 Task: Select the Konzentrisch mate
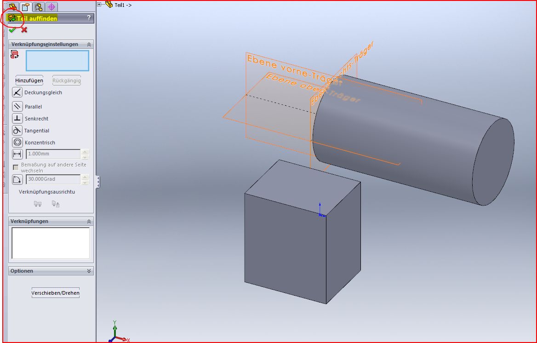tap(17, 142)
